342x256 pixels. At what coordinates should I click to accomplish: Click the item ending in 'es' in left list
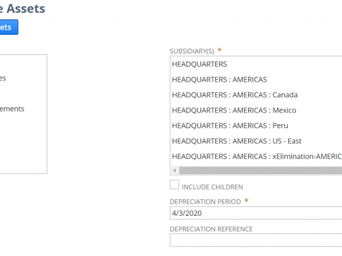click(x=3, y=78)
